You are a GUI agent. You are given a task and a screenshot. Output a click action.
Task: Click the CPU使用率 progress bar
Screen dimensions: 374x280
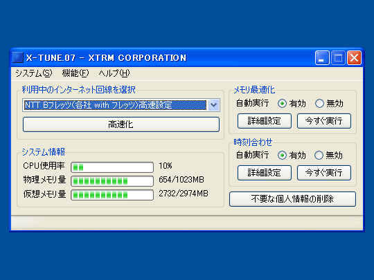[x=112, y=167]
